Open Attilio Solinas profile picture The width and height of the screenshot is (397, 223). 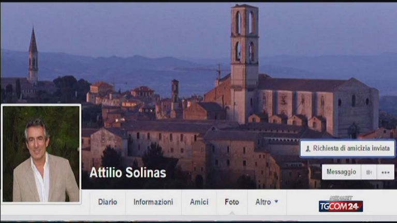point(41,154)
